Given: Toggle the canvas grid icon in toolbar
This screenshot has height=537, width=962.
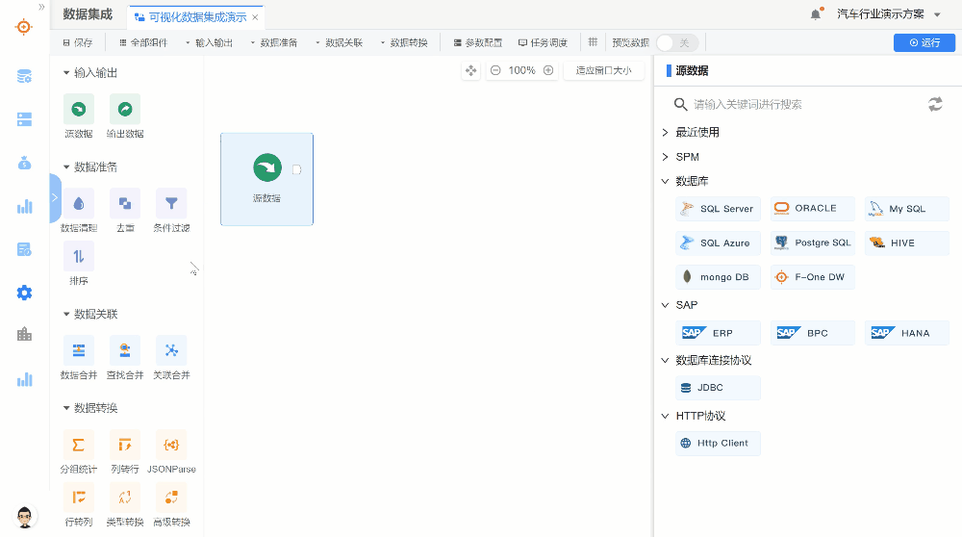Looking at the screenshot, I should (x=593, y=42).
